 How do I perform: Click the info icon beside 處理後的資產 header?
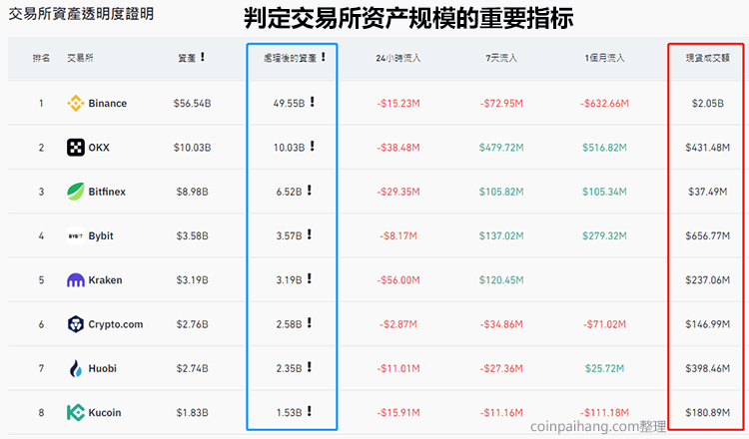324,57
